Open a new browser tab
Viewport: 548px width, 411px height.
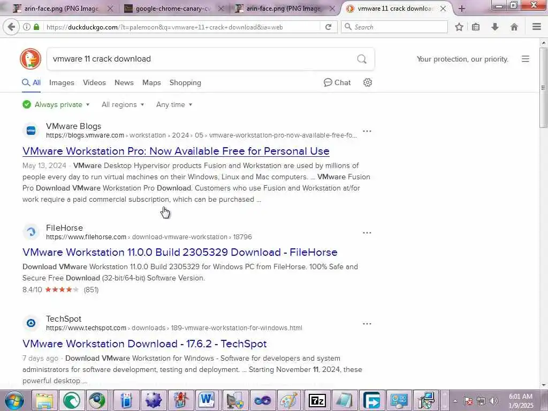[462, 9]
